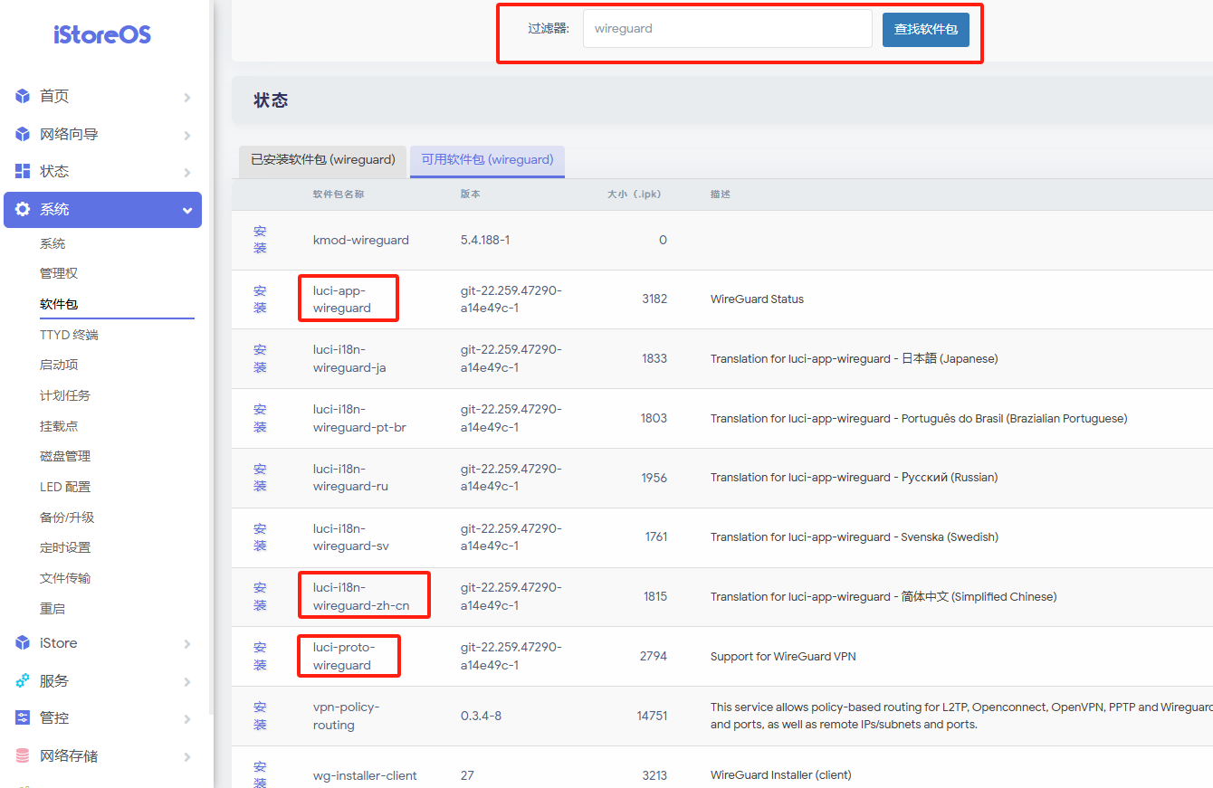
Task: Click the 网络向导 cube icon
Action: pos(23,135)
